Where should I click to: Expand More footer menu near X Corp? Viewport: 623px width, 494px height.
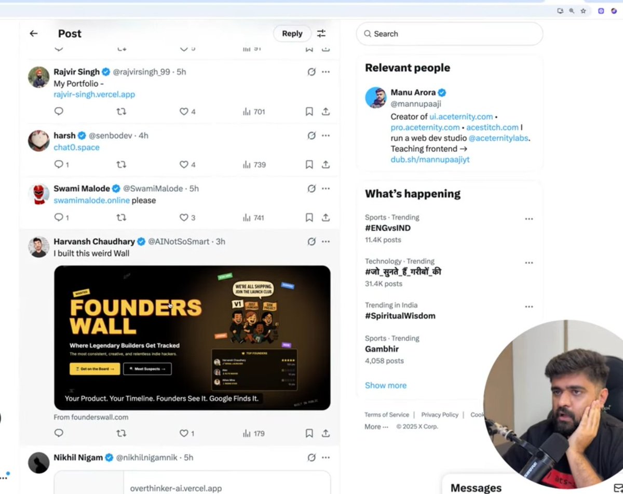pos(376,426)
